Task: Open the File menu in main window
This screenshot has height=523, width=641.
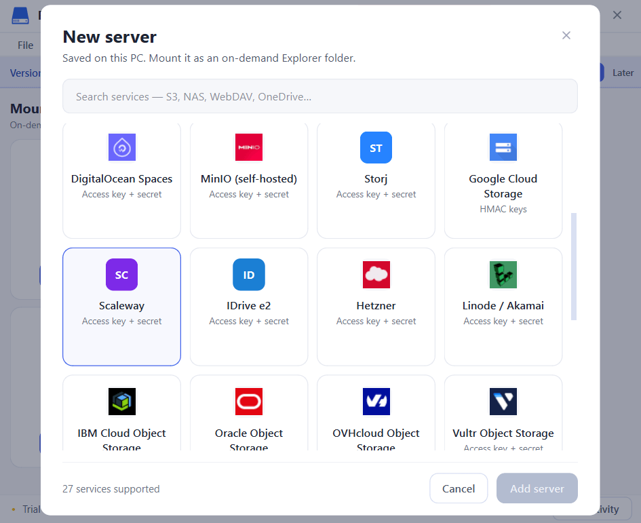Action: tap(25, 45)
